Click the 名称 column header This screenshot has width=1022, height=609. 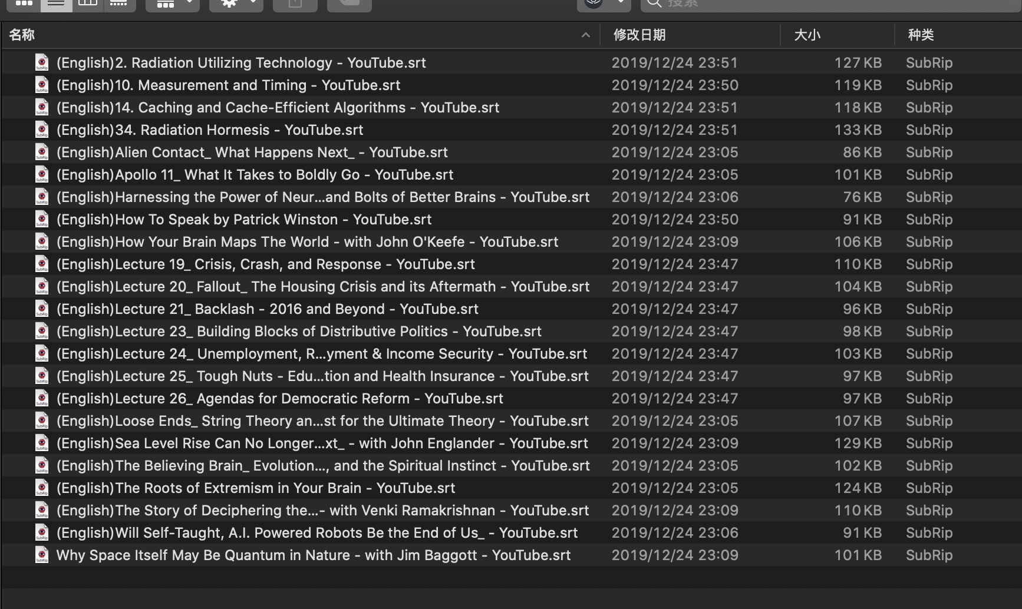click(22, 35)
